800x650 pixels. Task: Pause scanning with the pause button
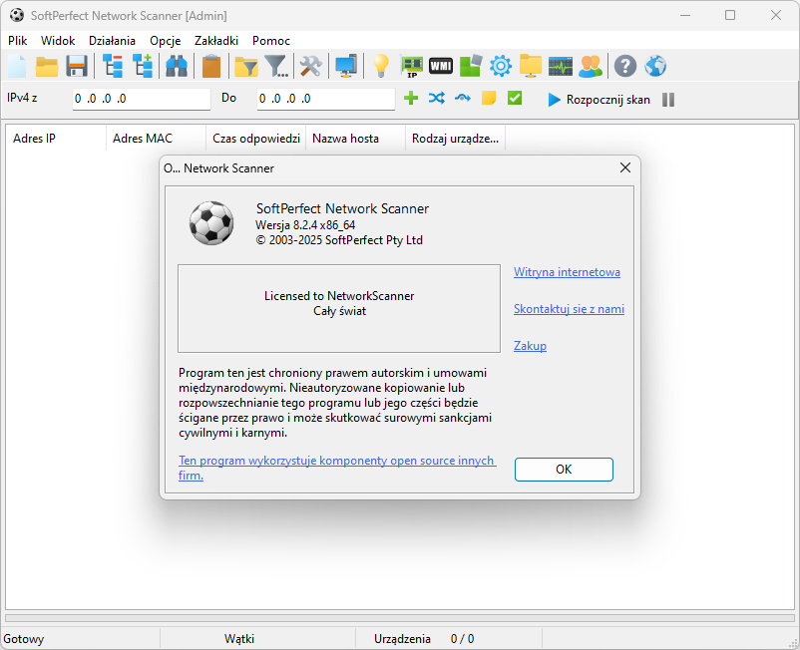tap(668, 100)
